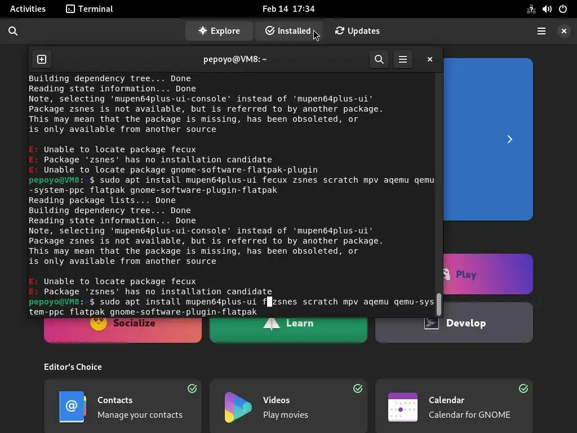Viewport: 577px width, 433px height.
Task: Open the clock and calendar menu
Action: [288, 9]
